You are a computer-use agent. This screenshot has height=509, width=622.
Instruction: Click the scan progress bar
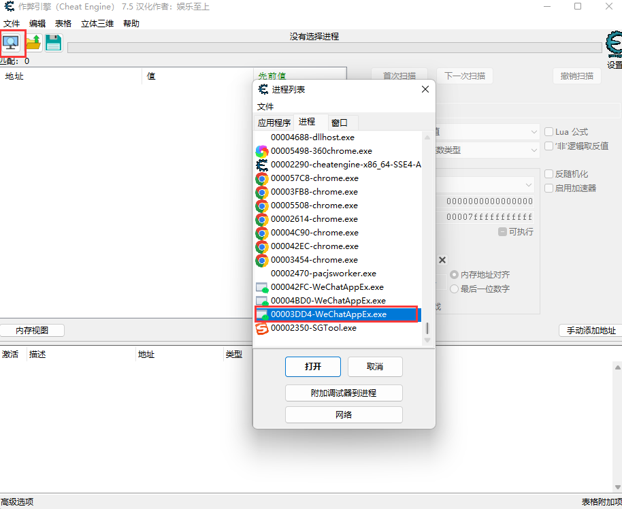[x=335, y=48]
